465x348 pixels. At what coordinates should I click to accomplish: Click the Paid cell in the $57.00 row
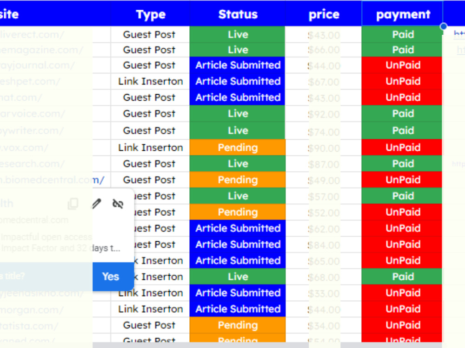coord(402,196)
